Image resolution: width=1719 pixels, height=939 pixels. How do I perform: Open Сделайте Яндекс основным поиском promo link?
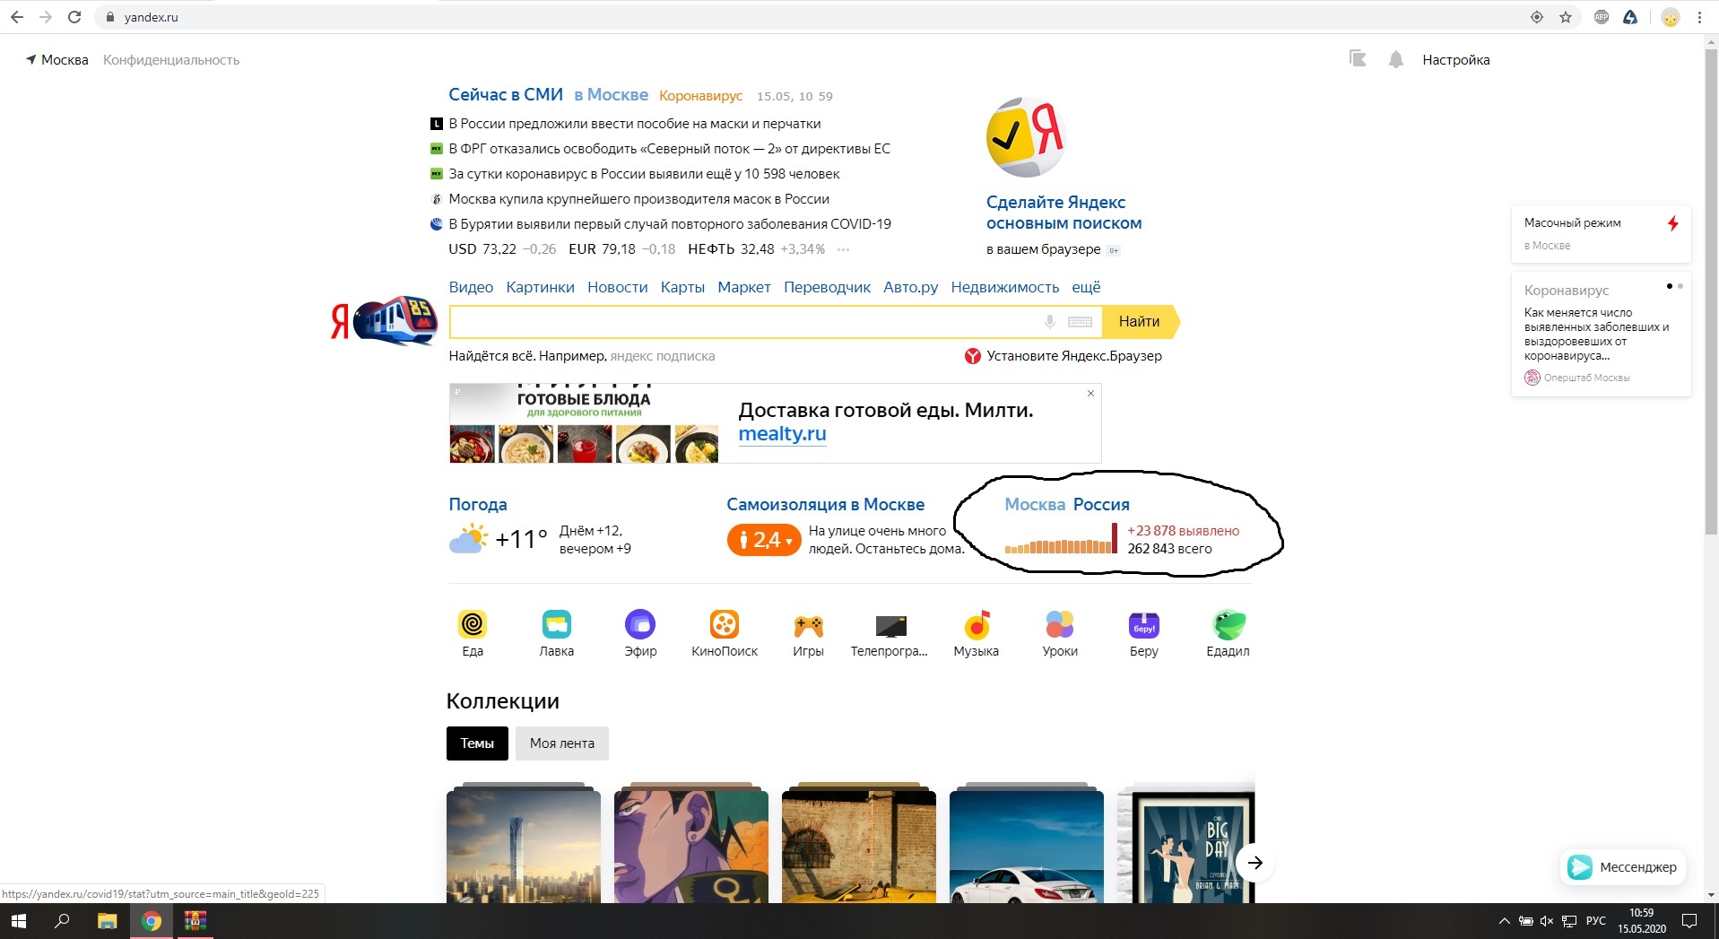[x=1064, y=213]
